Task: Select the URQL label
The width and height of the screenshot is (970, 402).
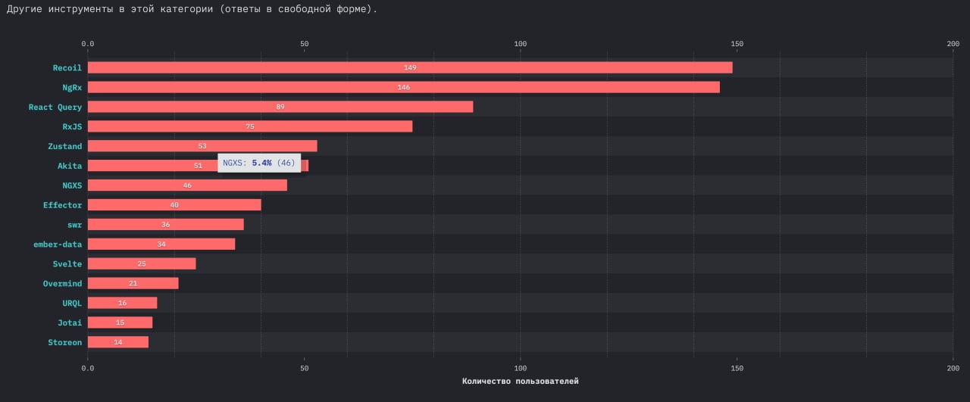Action: pos(72,303)
